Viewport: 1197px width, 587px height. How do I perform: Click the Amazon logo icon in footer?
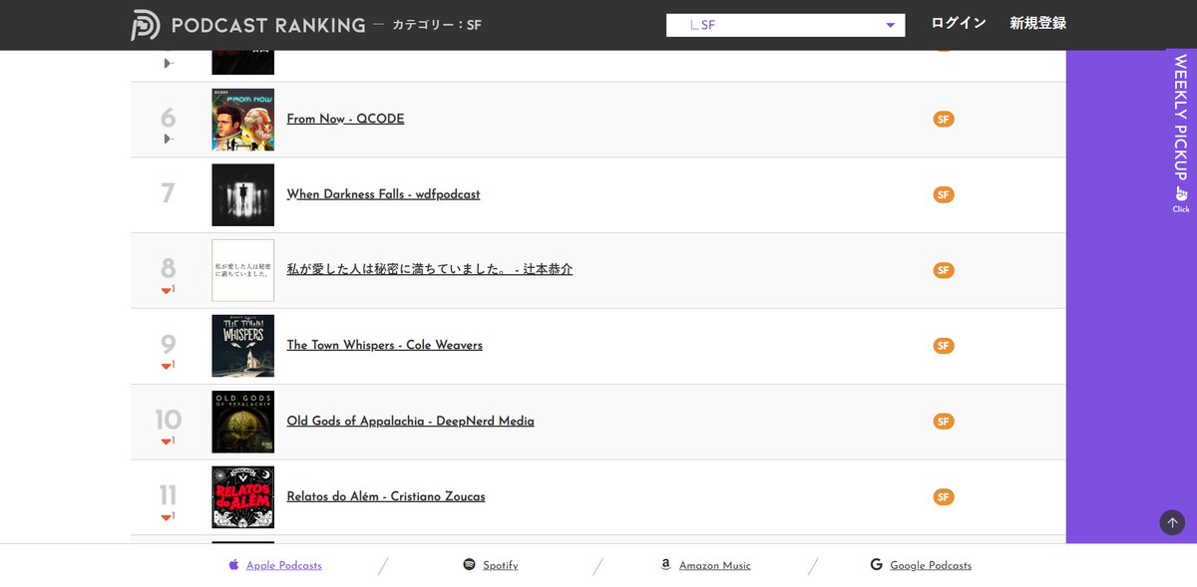[x=665, y=564]
